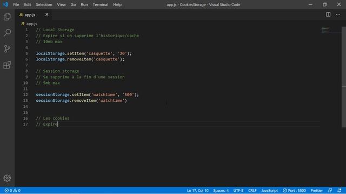Change language mode from JavaScript
The height and width of the screenshot is (194, 346).
pyautogui.click(x=269, y=190)
